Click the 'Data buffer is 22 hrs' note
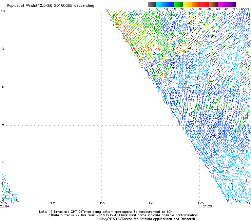This screenshot has height=221, width=251. point(123,215)
